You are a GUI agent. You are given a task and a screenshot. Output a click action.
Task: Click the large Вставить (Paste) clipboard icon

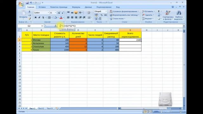[23, 13]
